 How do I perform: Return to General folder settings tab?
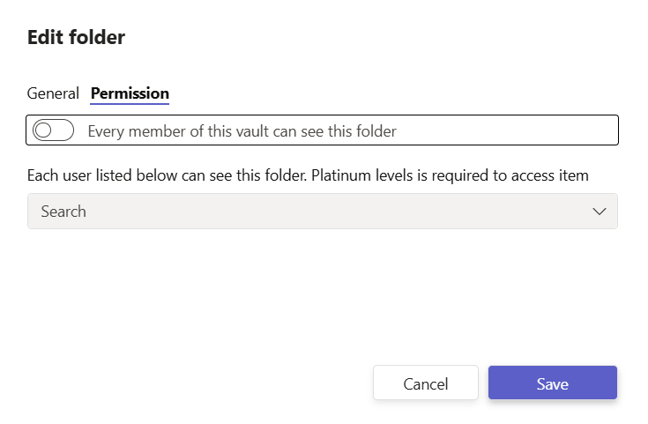(x=54, y=93)
